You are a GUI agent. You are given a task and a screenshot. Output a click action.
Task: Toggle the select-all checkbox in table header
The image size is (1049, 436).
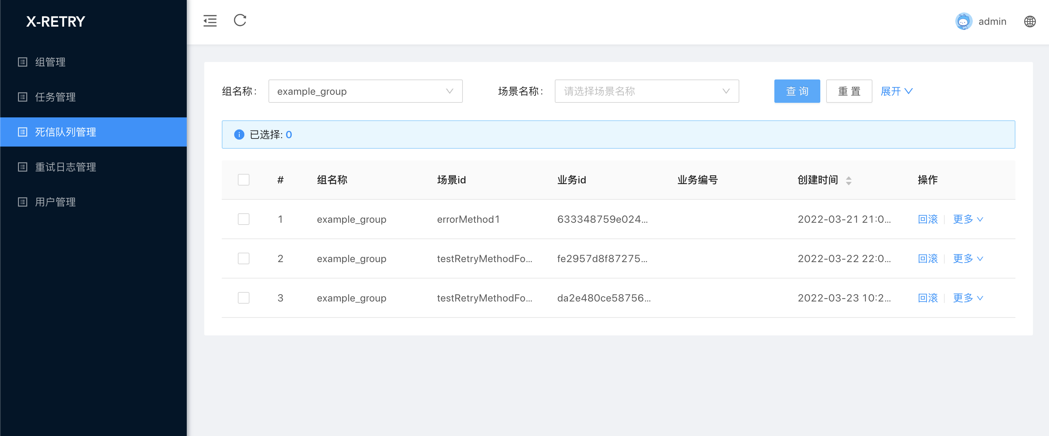coord(244,180)
